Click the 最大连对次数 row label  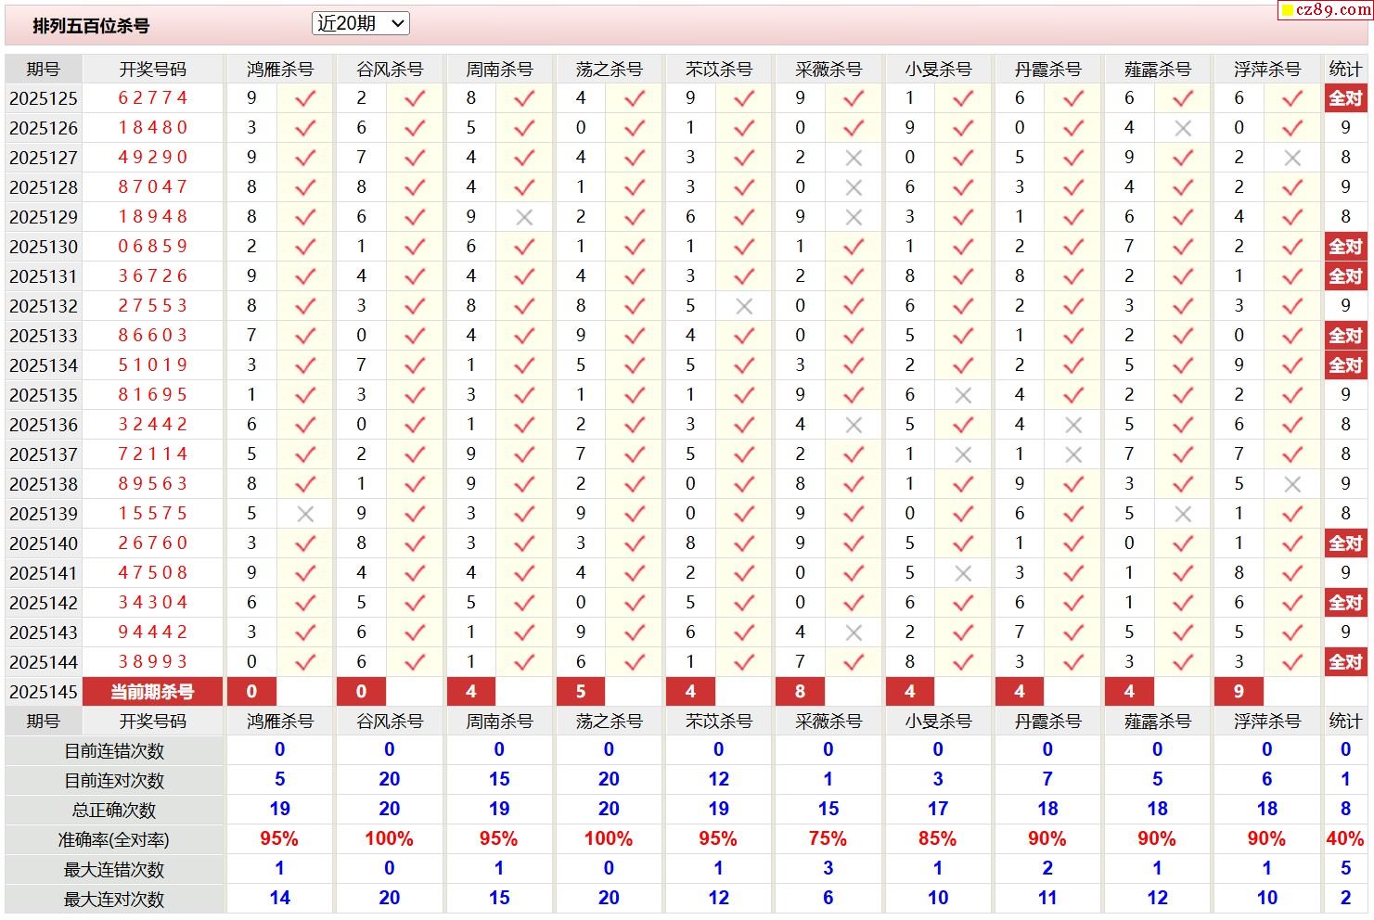tap(114, 900)
